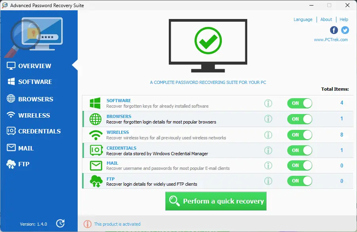Screen dimensions: 357x232
Task: Click the green globe icon in Browsers row
Action: pos(95,119)
